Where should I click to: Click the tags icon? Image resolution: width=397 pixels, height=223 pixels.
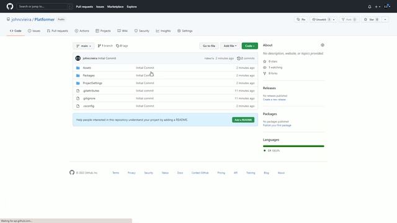click(x=117, y=46)
